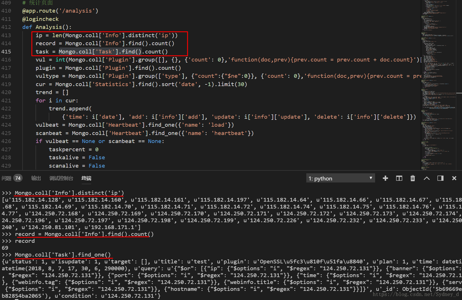Click the code minimap overview
Image resolution: width=462 pixels, height=300 pixels.
(x=438, y=85)
